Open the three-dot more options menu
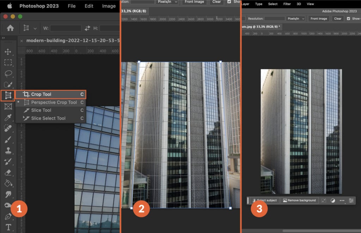The height and width of the screenshot is (233, 361). [342, 200]
